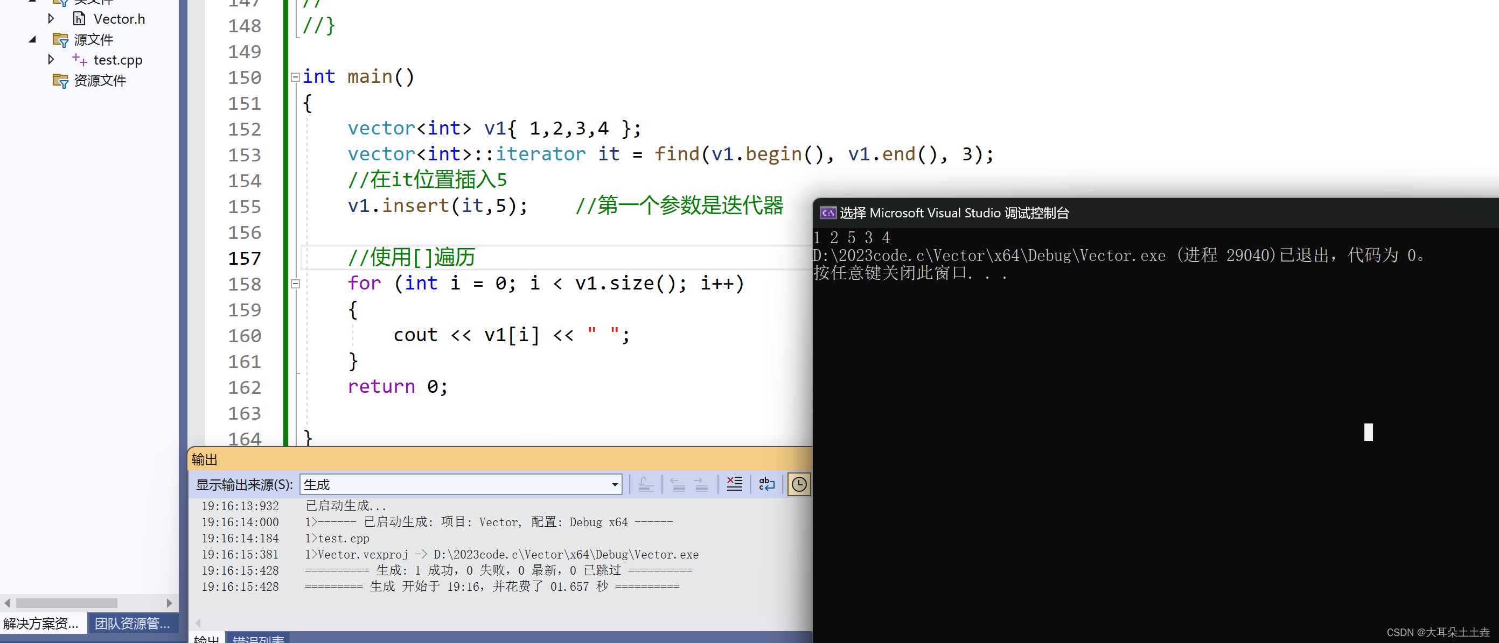Switch to Solution Explorer tab
This screenshot has width=1499, height=643.
click(41, 623)
